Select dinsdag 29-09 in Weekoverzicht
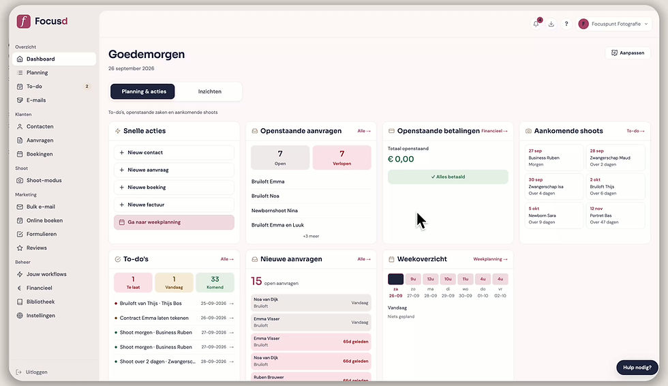 click(x=448, y=286)
